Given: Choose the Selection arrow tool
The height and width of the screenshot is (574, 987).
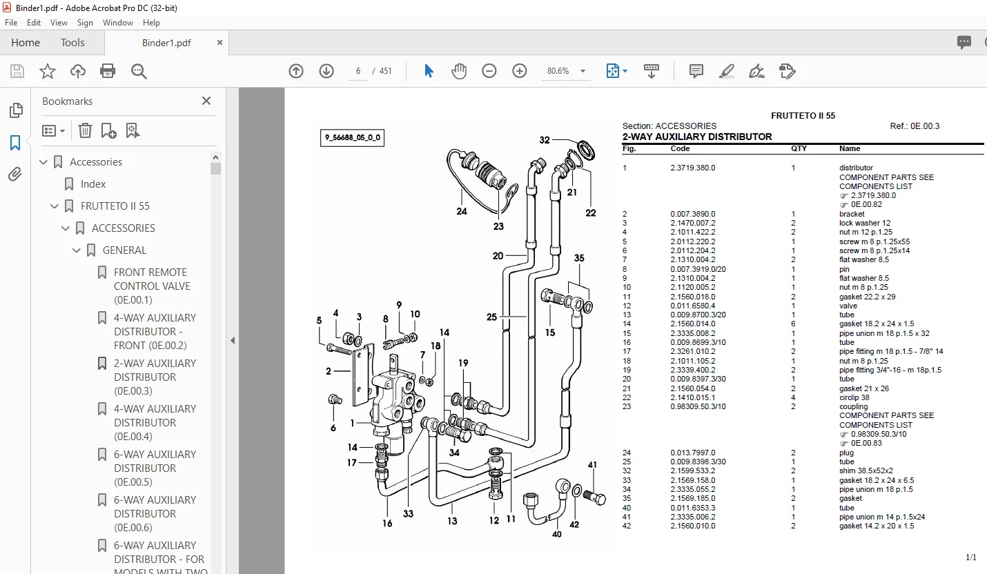Looking at the screenshot, I should pyautogui.click(x=429, y=71).
